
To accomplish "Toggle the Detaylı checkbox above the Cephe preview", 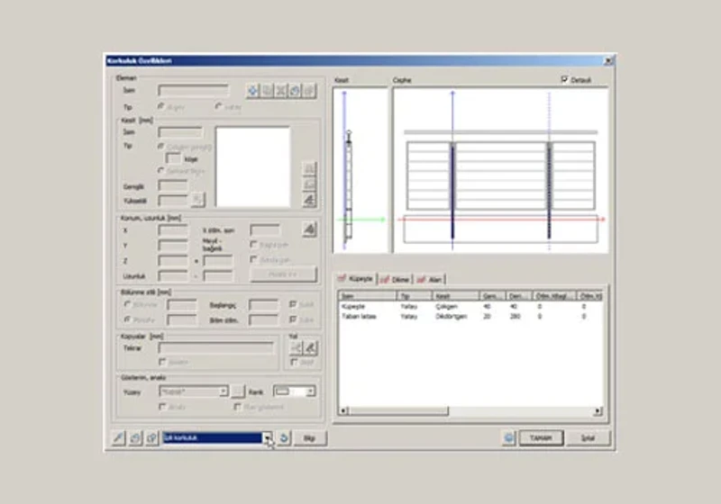I will tap(565, 80).
